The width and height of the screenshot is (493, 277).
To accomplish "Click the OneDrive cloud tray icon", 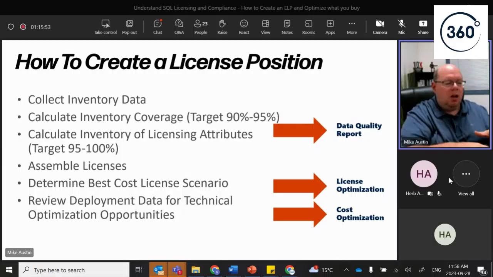I will tap(359, 270).
